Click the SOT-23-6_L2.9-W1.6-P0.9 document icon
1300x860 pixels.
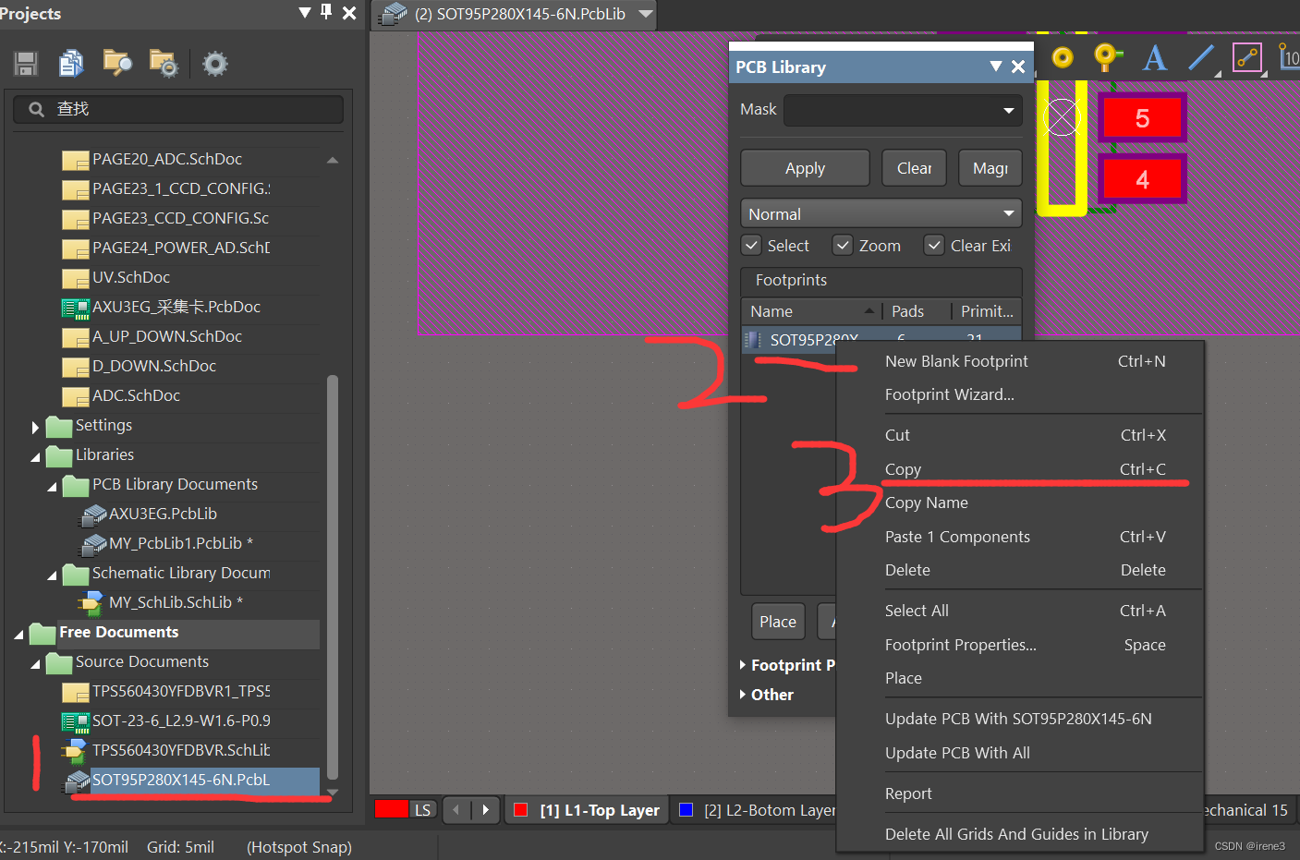pyautogui.click(x=75, y=721)
